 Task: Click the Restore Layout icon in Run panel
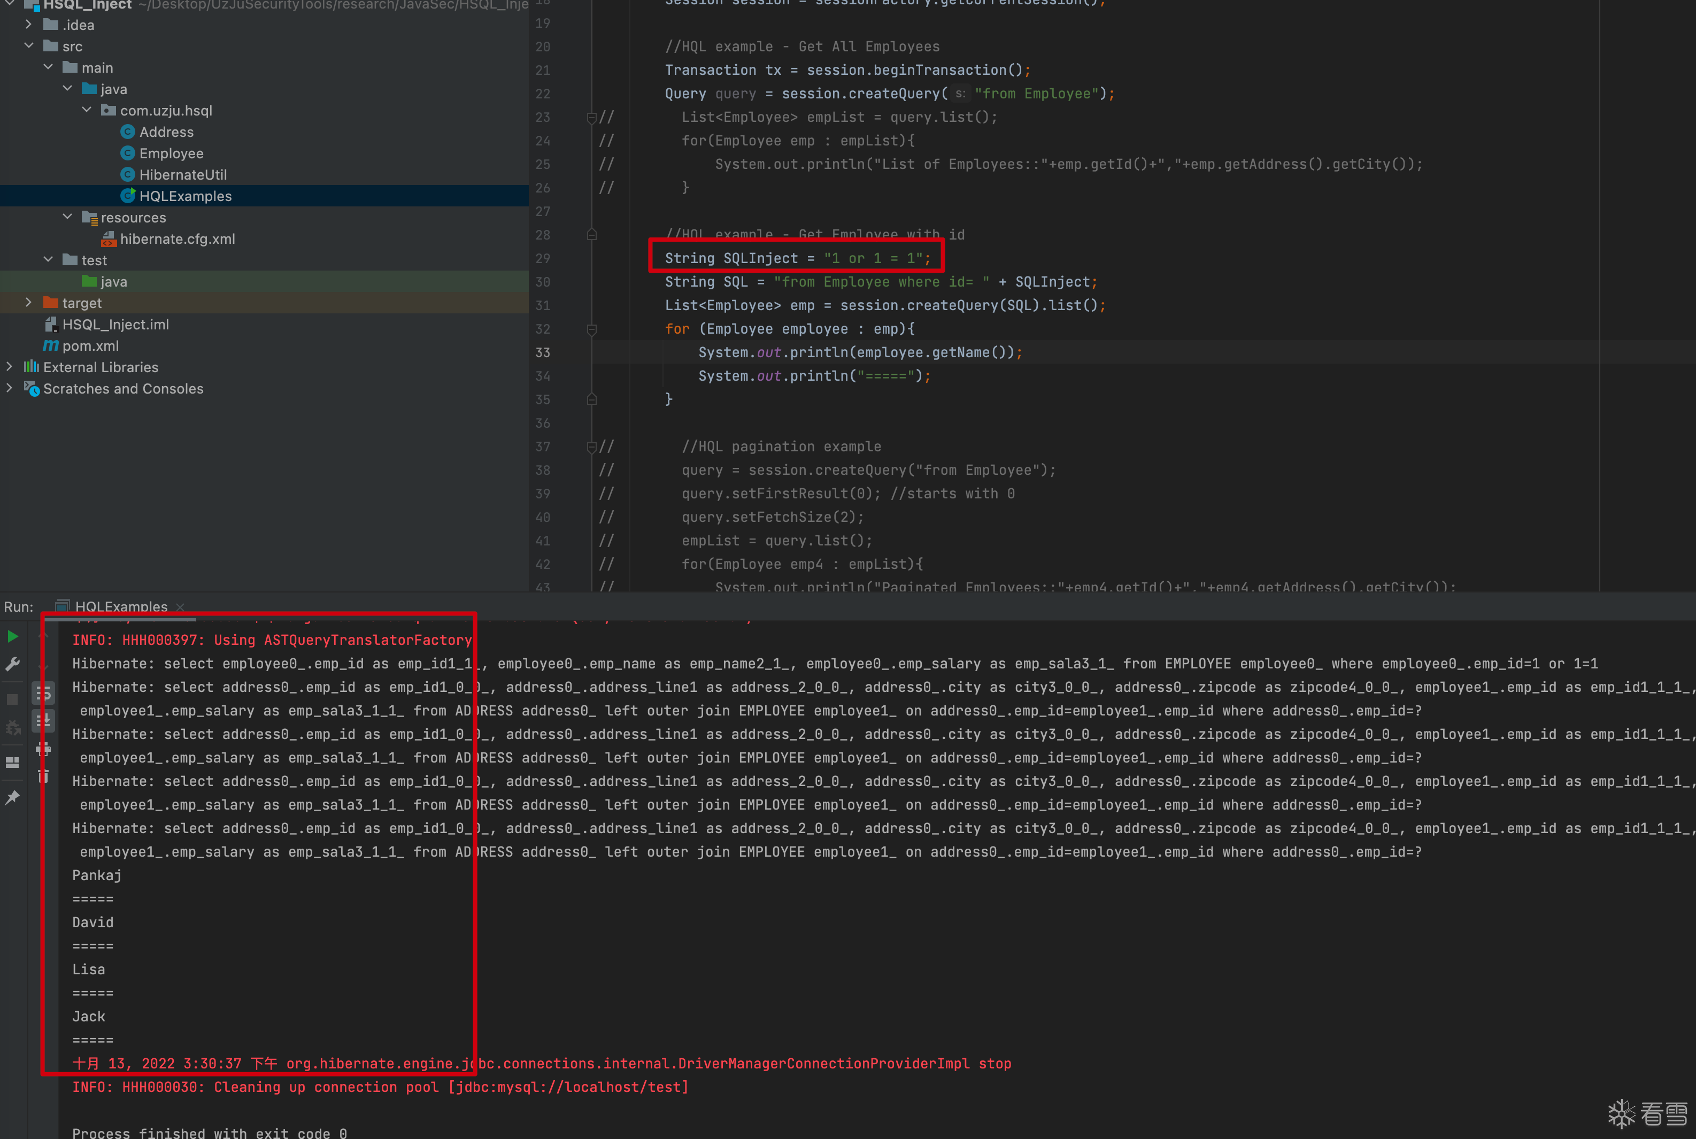point(12,762)
